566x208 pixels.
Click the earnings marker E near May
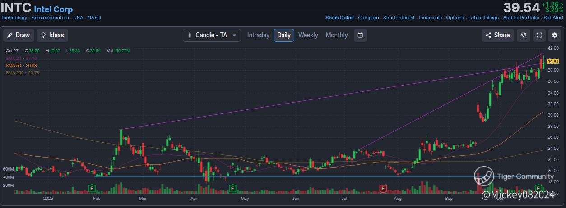tap(232, 188)
